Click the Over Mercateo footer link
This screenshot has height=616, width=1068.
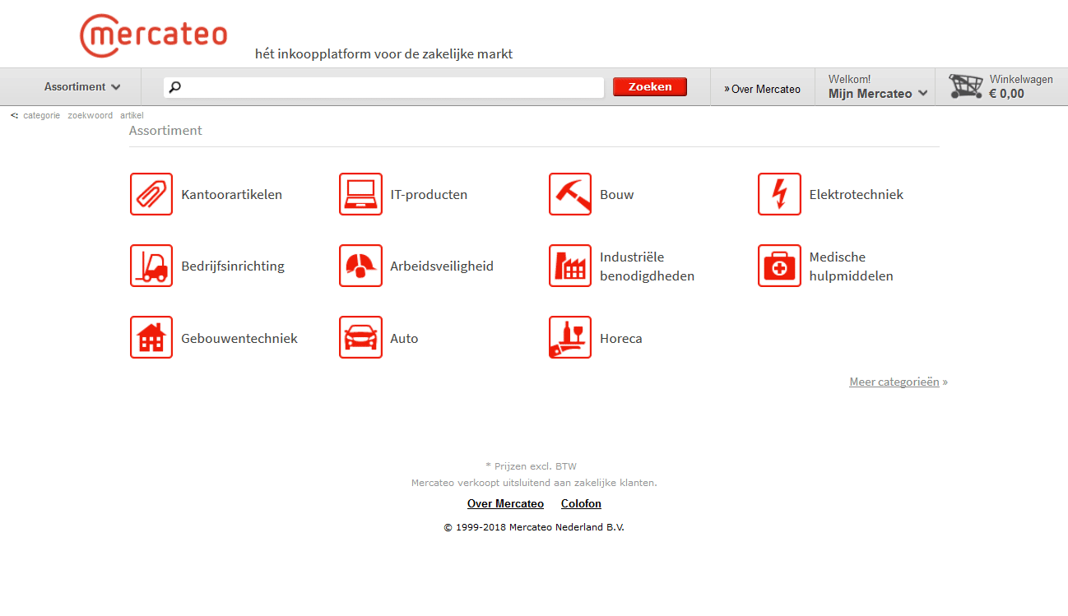point(505,503)
